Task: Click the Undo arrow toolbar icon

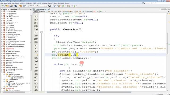Action: pos(20,6)
